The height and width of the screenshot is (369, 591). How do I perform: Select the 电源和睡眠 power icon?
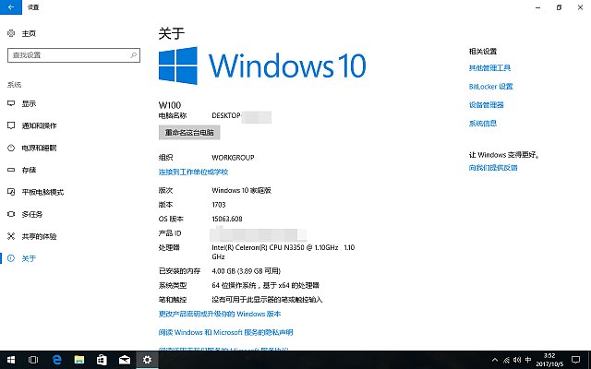(x=11, y=148)
